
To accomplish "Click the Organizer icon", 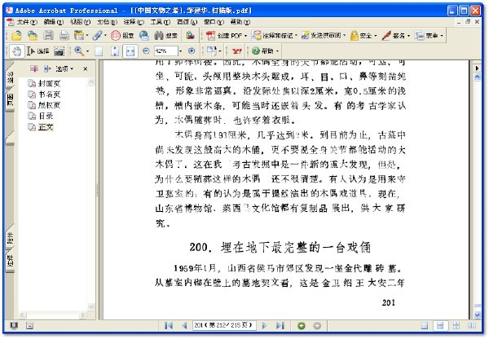I will 80,35.
